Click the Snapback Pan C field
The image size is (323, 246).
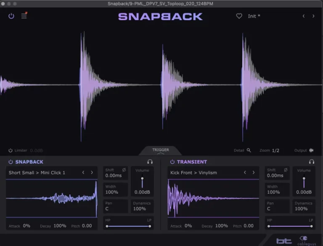click(115, 206)
